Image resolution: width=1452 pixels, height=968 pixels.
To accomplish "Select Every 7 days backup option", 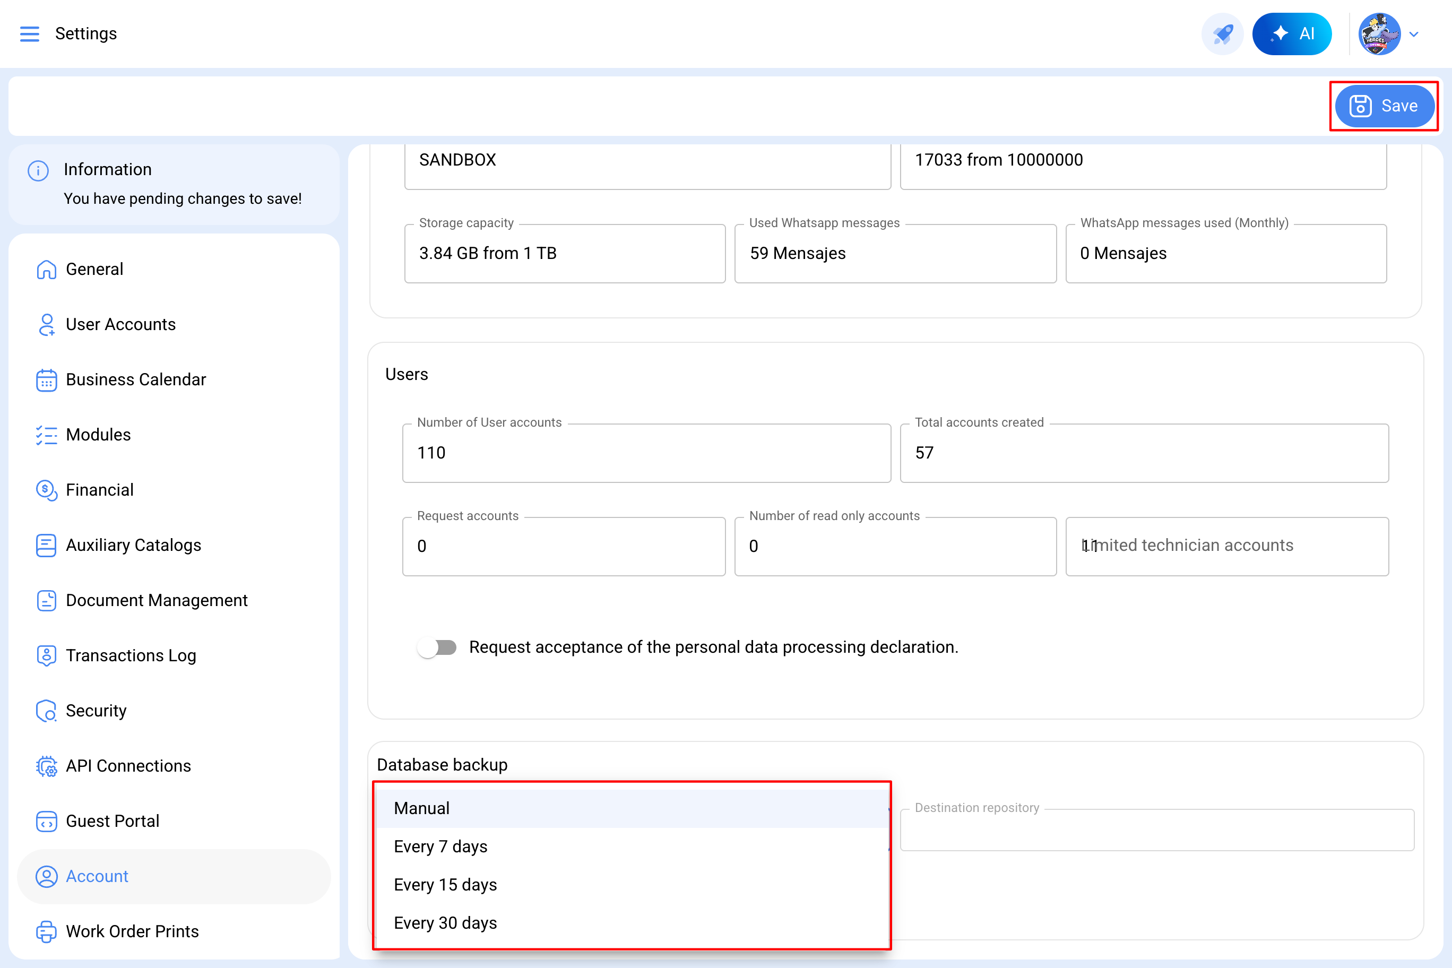I will click(441, 846).
